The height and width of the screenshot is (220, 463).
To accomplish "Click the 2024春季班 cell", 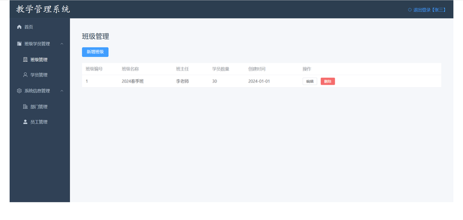I will coord(133,81).
